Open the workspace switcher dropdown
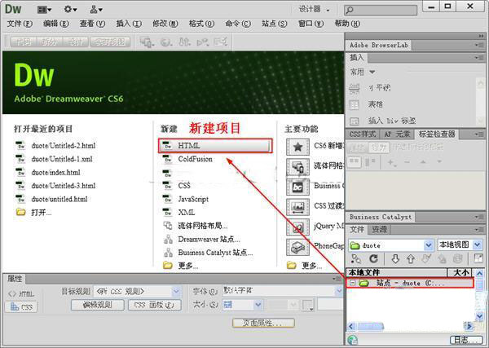 [x=314, y=9]
